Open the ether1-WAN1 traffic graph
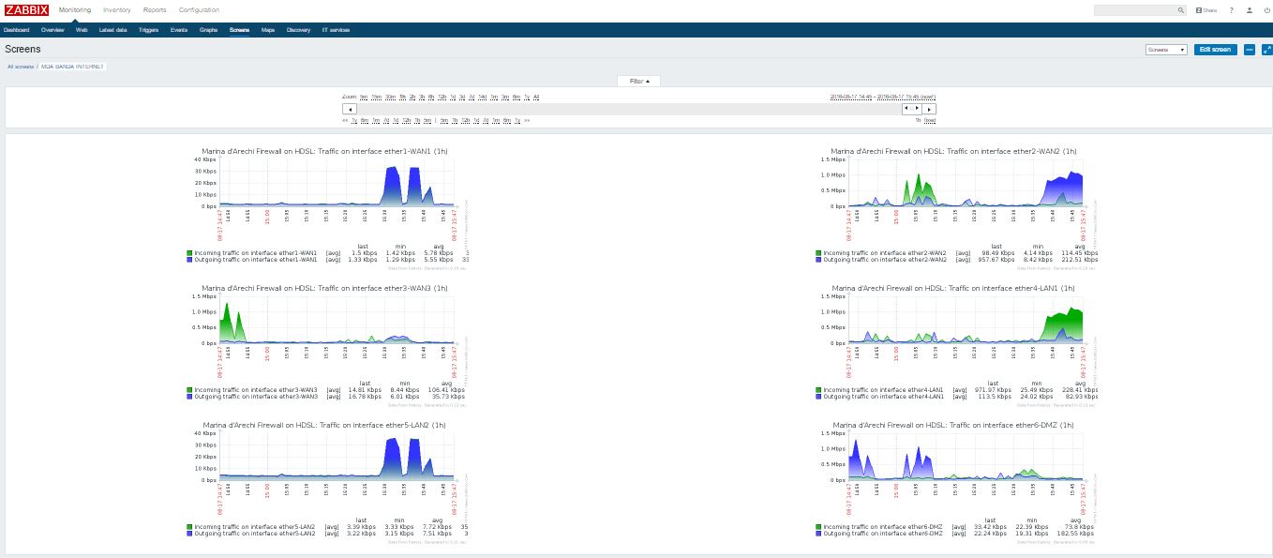Screen dimensions: 1273x558 click(x=328, y=206)
